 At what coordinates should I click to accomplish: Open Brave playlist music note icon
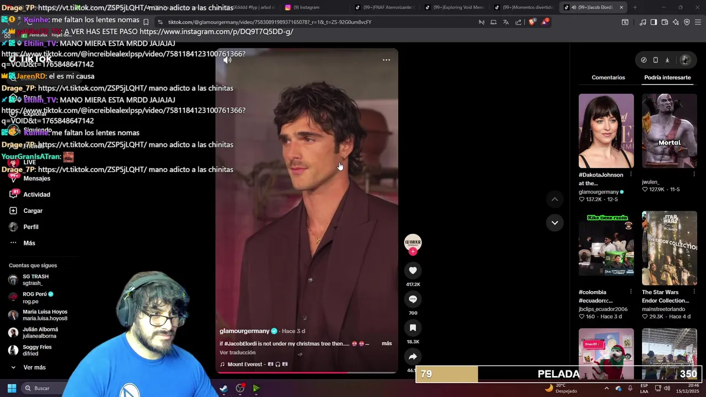pos(643,22)
